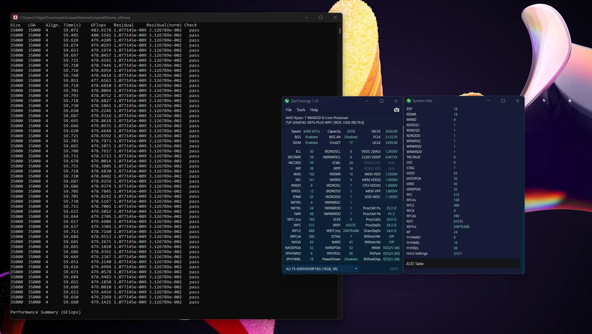Screen dimensions: 592x334
Task: Click the DDR5 label in ZenTimings
Action: pos(394,269)
